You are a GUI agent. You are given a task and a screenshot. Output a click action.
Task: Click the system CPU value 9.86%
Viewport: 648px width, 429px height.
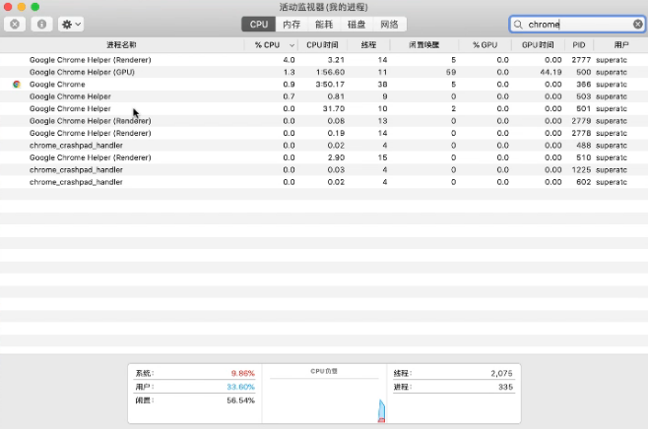pos(242,373)
